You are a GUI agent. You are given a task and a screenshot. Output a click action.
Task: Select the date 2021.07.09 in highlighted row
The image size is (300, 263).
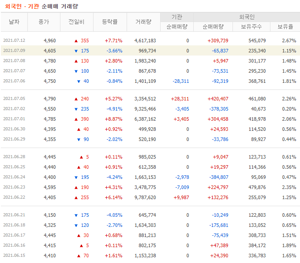14,51
